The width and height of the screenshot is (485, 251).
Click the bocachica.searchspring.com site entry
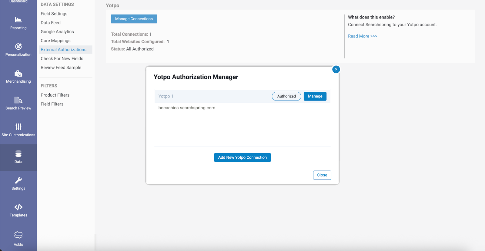187,108
